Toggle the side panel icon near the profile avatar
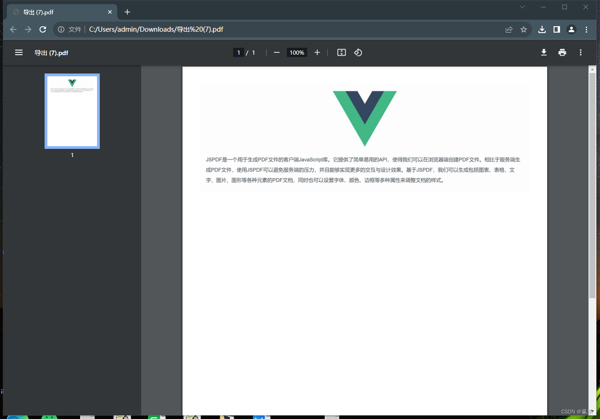Viewport: 600px width, 419px height. coord(556,29)
